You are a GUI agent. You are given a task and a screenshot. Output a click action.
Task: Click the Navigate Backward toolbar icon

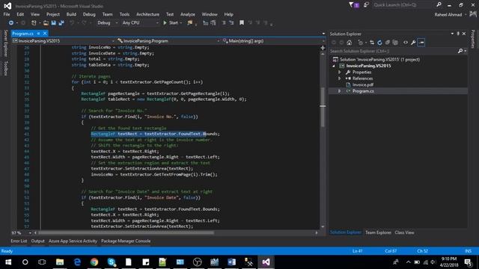(11, 23)
